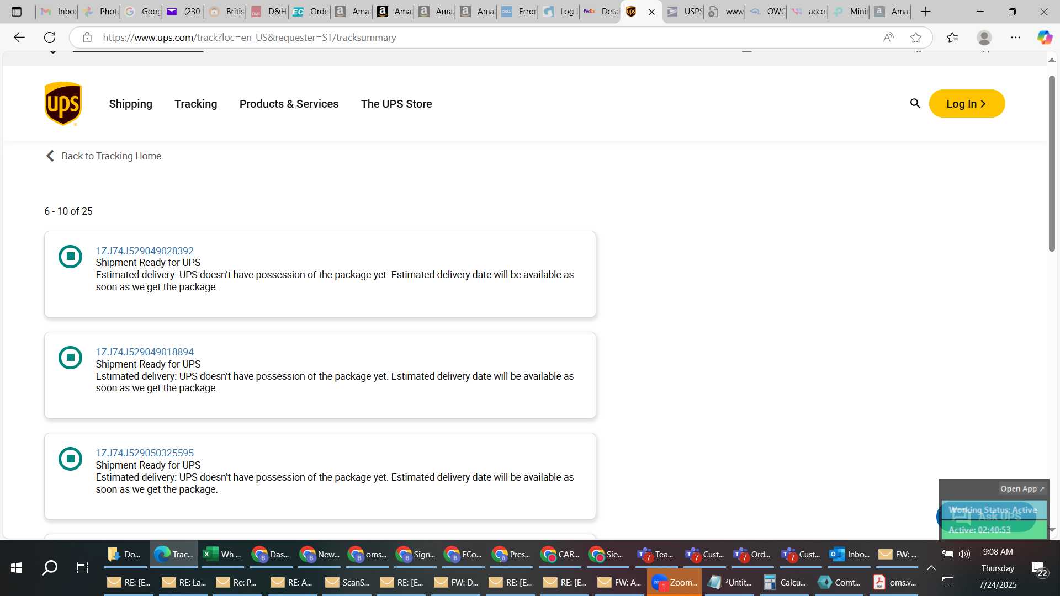Open tracking number 1ZJ74J529050325595
Image resolution: width=1060 pixels, height=596 pixels.
point(145,453)
